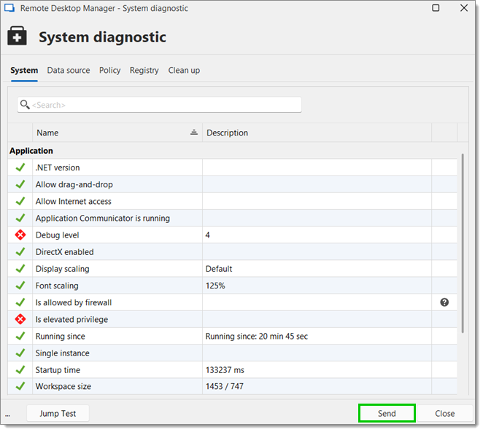The height and width of the screenshot is (432, 483).
Task: Click the medical kit System diagnostic icon
Action: pyautogui.click(x=17, y=36)
